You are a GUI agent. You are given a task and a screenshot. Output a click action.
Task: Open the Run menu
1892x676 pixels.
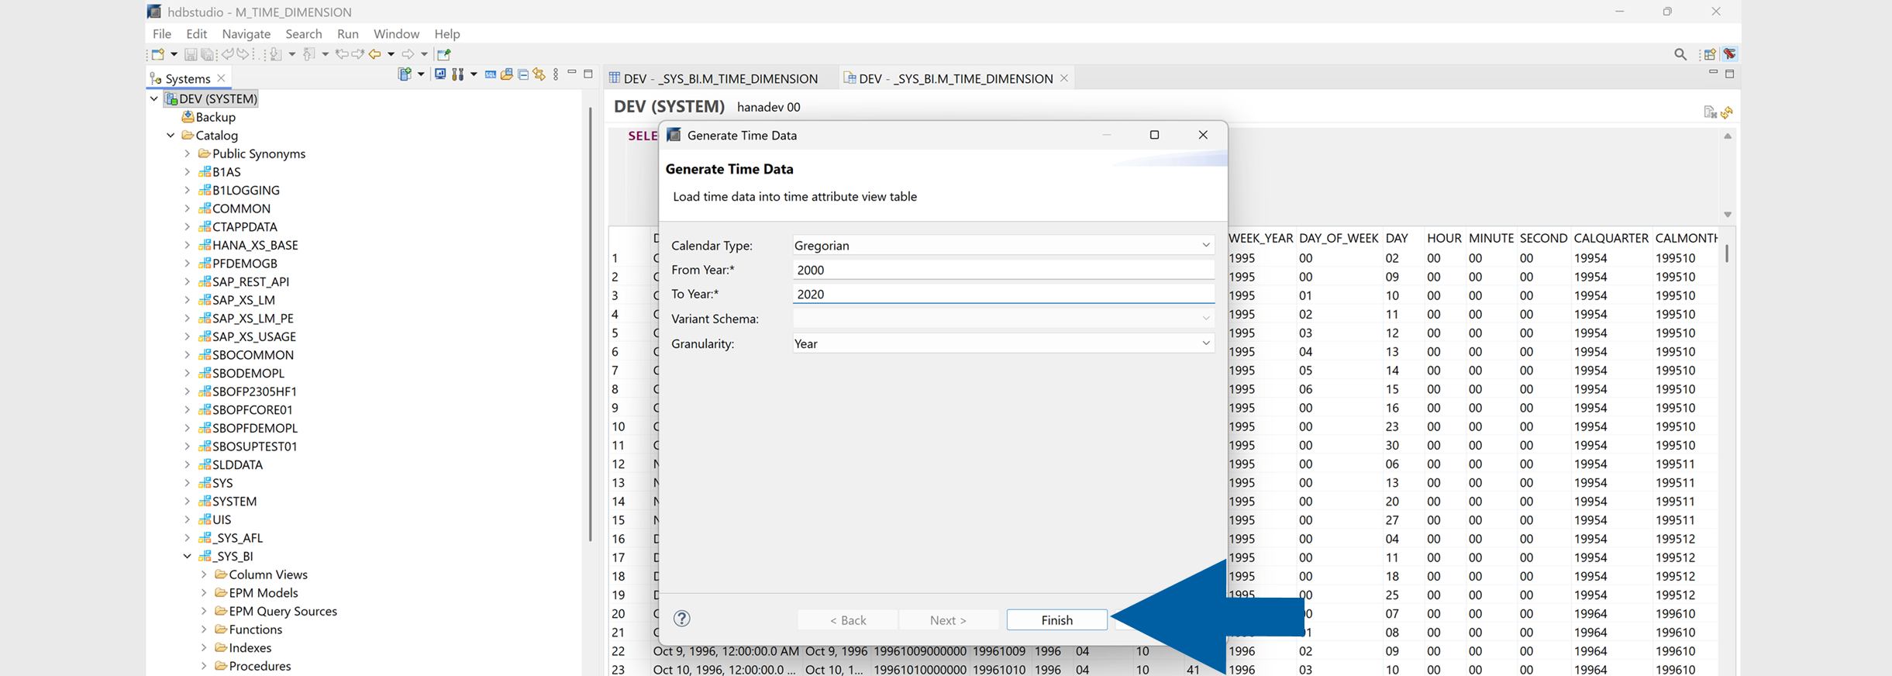click(x=348, y=33)
